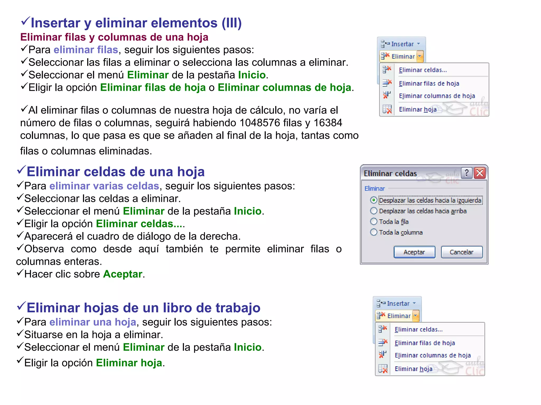
Task: Click heading Eliminar celdas de una hoja
Action: click(116, 172)
